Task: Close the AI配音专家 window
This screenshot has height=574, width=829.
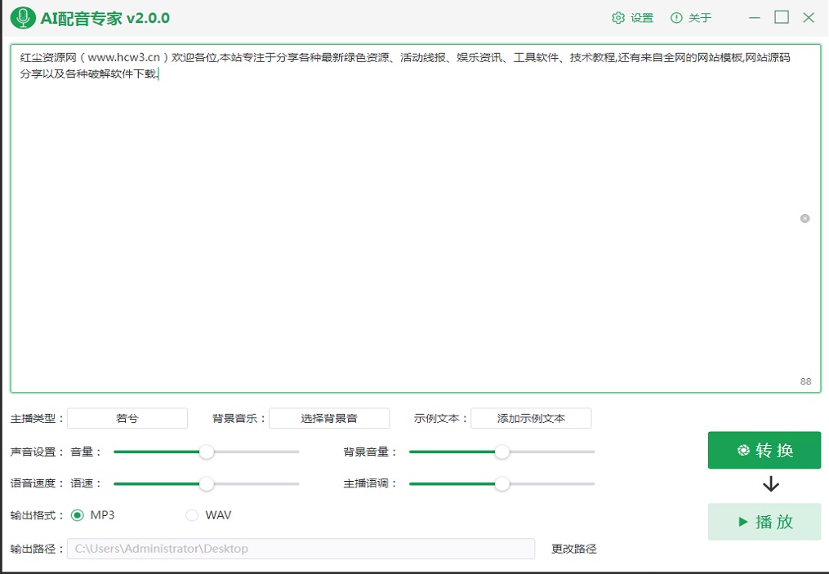Action: pyautogui.click(x=809, y=17)
